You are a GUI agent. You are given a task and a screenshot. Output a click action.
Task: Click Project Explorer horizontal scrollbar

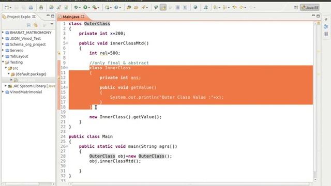click(x=28, y=184)
